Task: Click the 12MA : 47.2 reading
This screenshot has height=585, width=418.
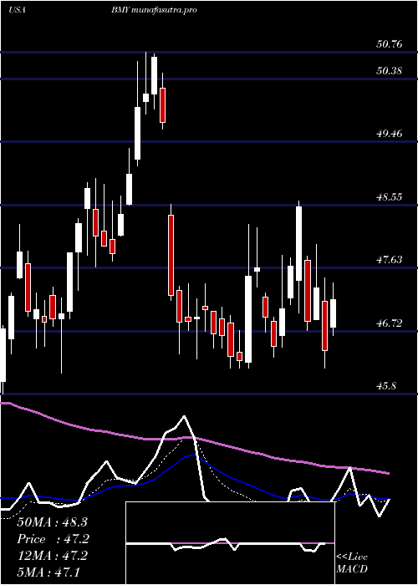Action: click(52, 556)
